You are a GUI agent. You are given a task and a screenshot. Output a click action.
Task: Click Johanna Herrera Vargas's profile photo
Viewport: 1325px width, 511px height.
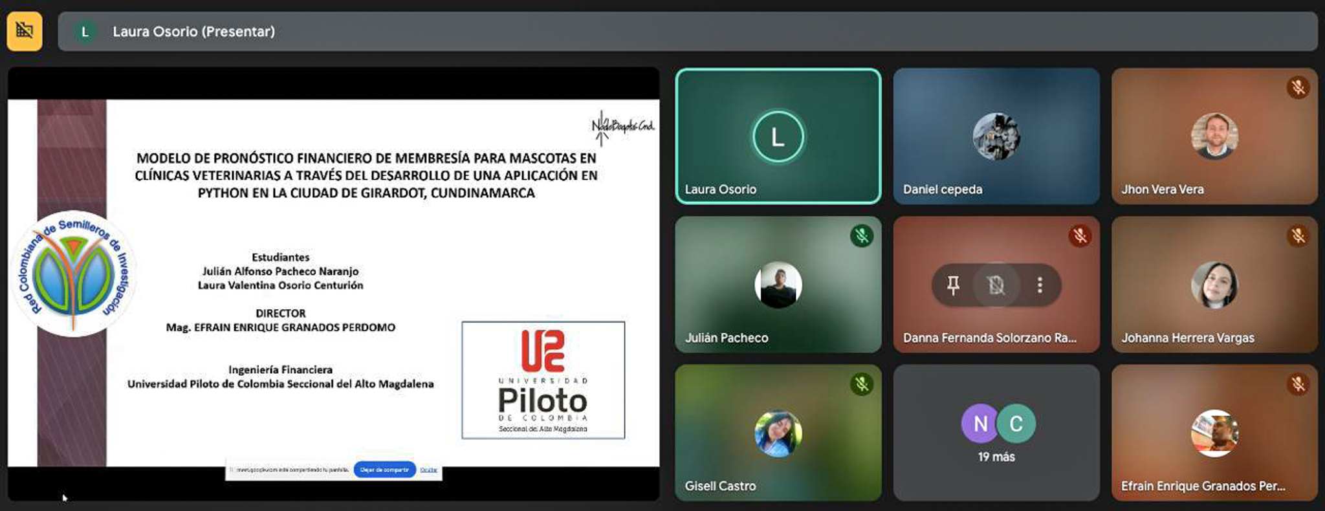1214,285
